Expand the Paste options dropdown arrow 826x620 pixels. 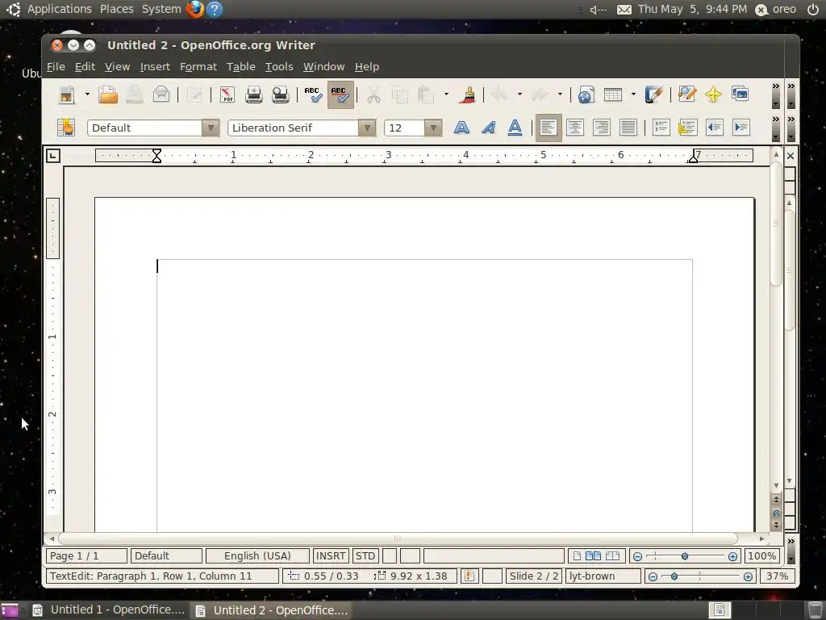pyautogui.click(x=446, y=95)
